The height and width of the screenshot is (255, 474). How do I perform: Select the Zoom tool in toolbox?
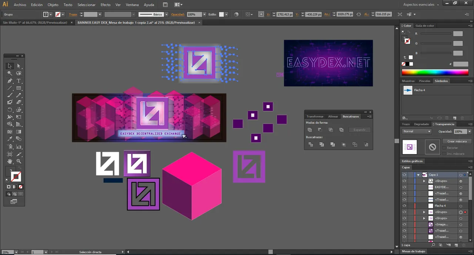coord(19,161)
